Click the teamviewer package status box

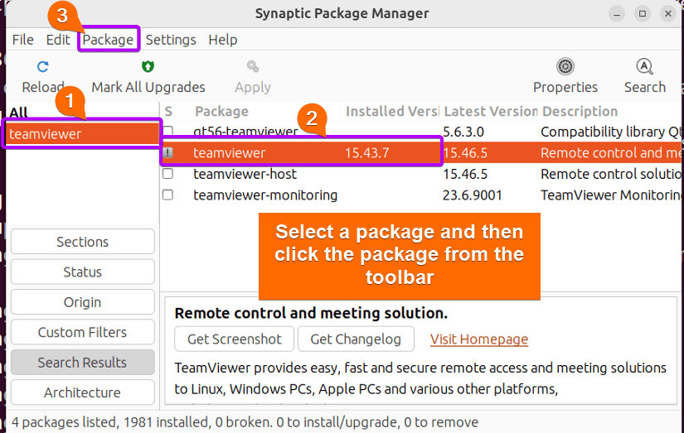[168, 152]
